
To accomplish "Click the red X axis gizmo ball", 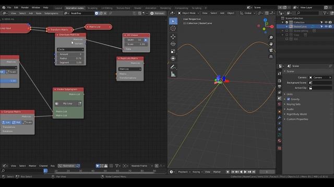I will (272, 26).
